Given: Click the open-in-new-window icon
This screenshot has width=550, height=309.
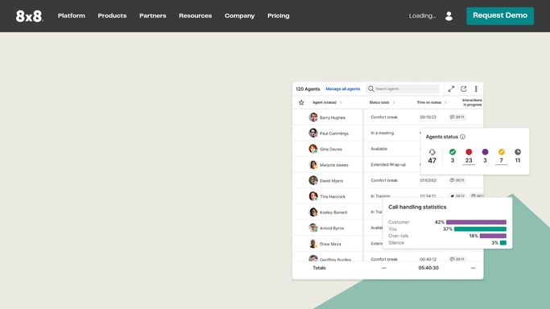Looking at the screenshot, I should 464,89.
